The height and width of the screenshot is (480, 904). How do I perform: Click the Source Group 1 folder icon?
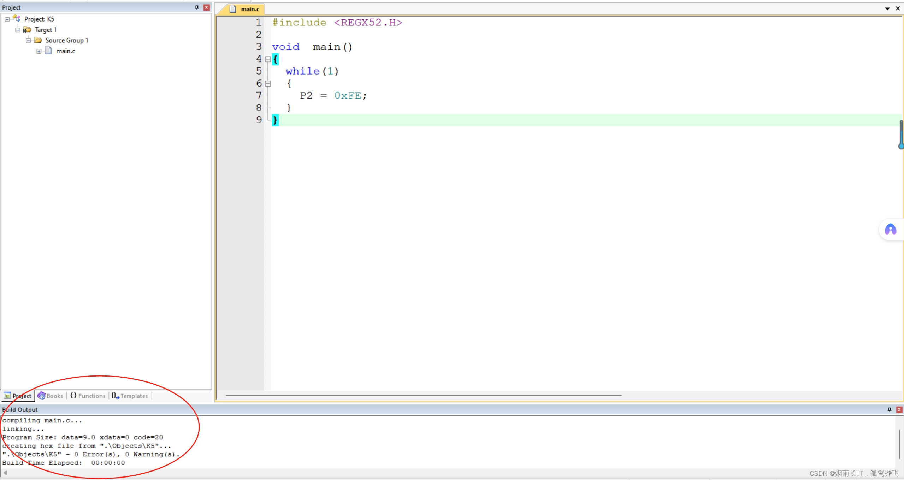[38, 40]
